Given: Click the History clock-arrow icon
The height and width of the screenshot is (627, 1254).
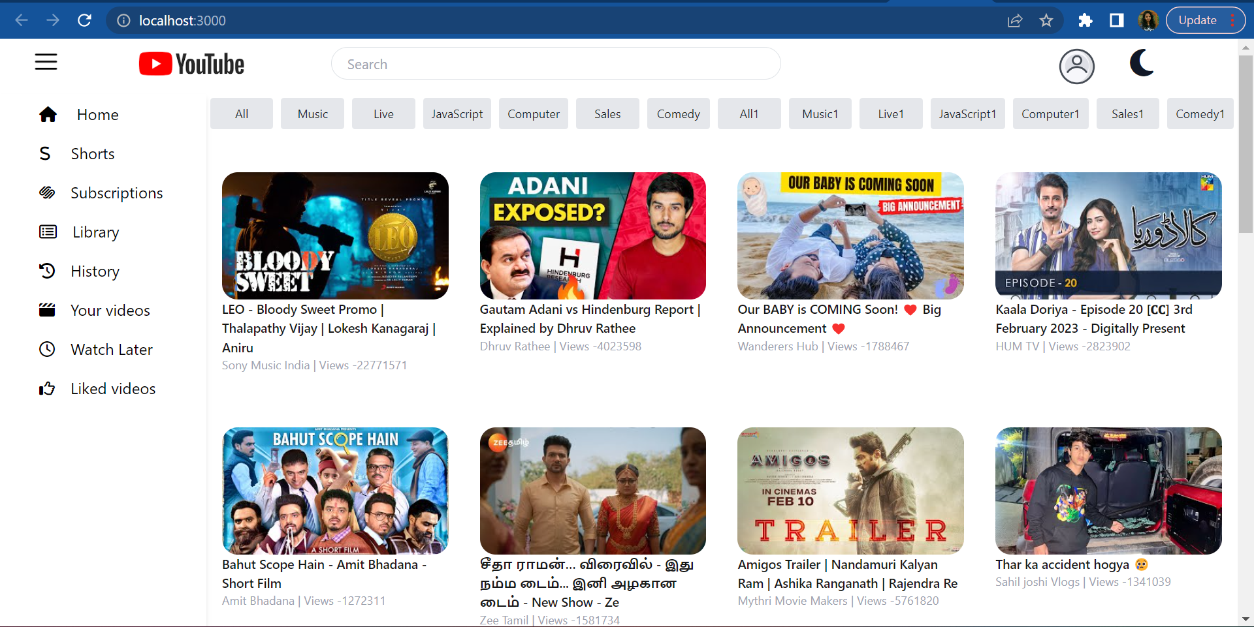Looking at the screenshot, I should click(x=47, y=271).
